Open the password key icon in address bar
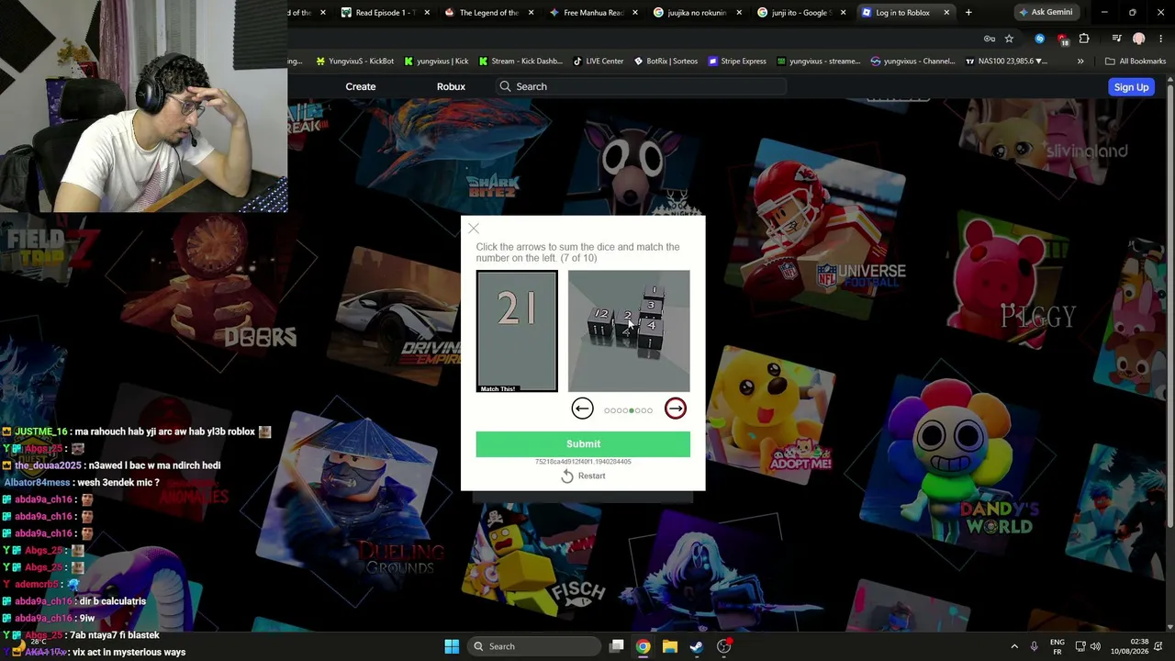The image size is (1175, 661). tap(990, 39)
